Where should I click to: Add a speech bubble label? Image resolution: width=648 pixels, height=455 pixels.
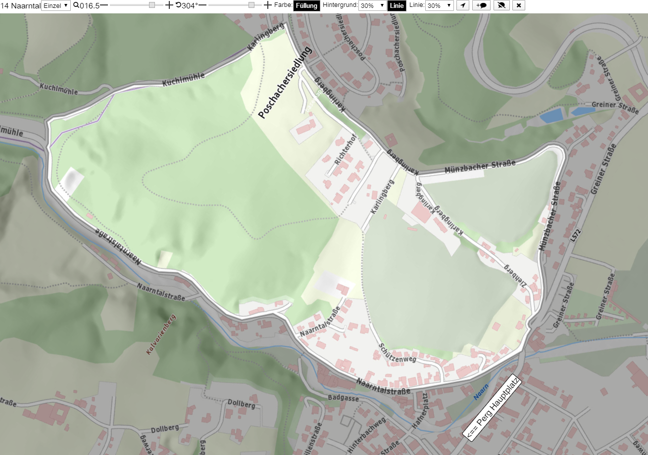click(482, 5)
